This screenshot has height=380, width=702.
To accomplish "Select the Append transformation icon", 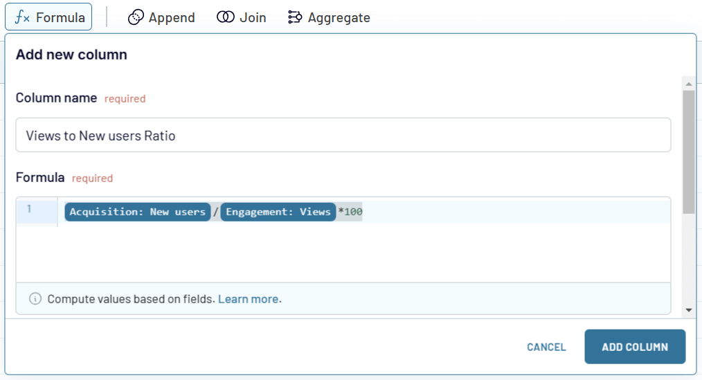I will click(136, 17).
